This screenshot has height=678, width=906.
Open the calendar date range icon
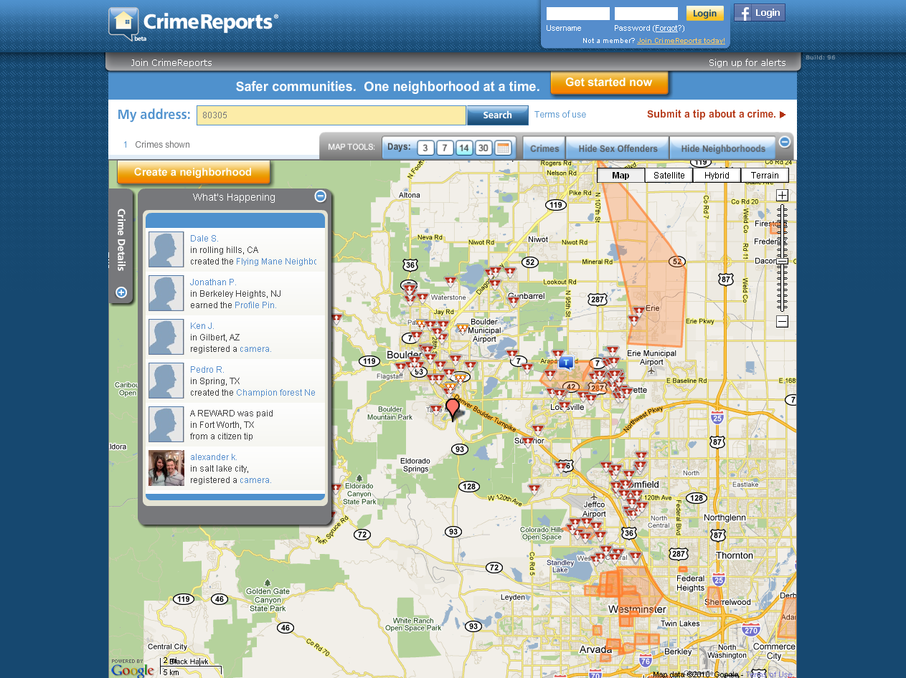(502, 148)
